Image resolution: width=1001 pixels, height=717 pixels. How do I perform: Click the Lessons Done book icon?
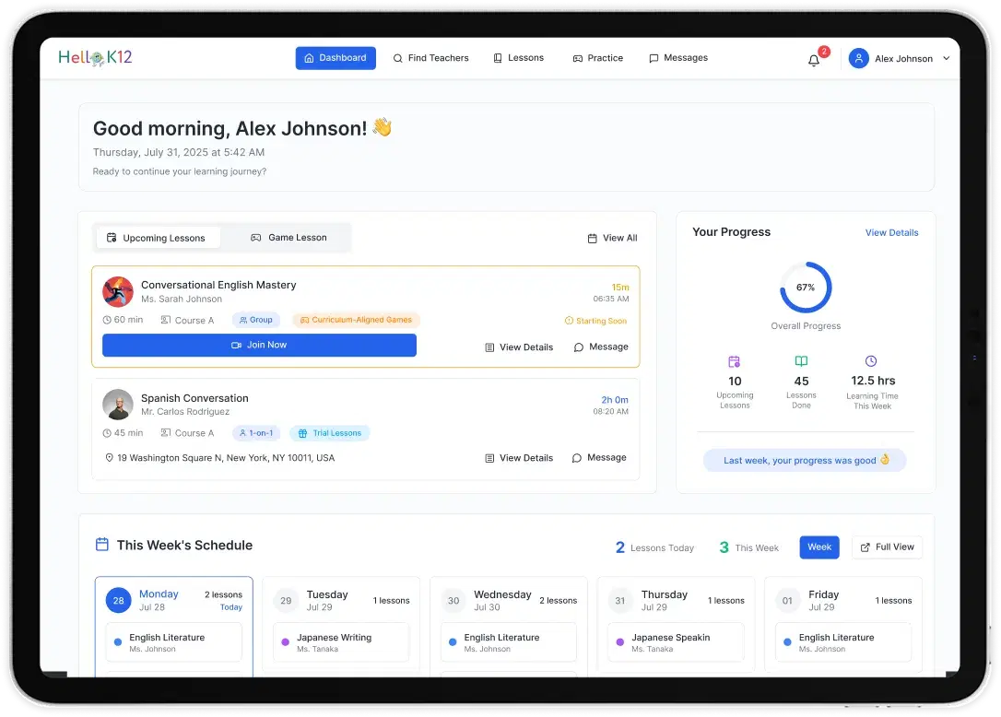(801, 361)
